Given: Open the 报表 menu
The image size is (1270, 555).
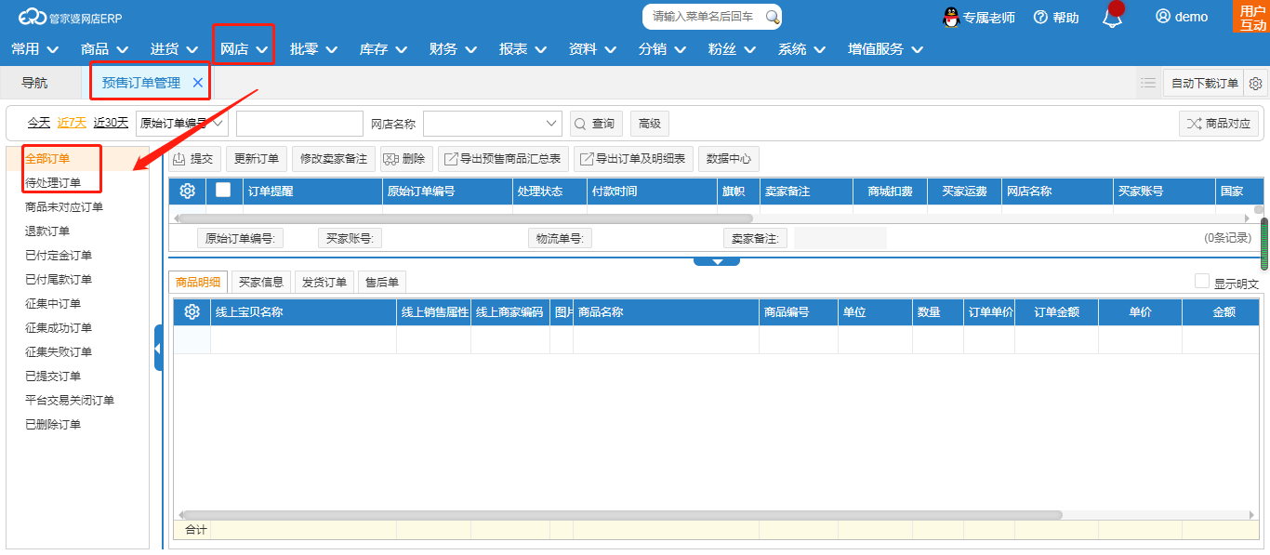Looking at the screenshot, I should (x=523, y=49).
